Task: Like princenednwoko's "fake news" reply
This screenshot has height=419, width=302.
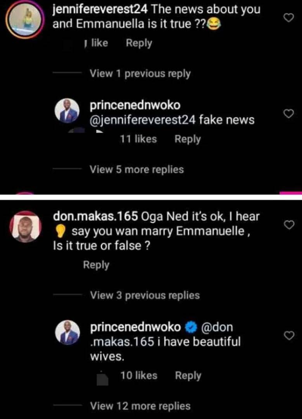Action: click(288, 113)
